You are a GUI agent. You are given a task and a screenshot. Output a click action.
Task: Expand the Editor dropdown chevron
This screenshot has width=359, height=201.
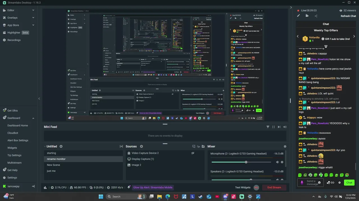coord(33,10)
